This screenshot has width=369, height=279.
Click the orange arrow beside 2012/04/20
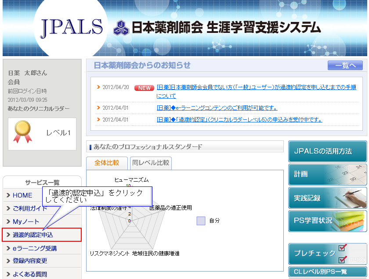(x=98, y=87)
